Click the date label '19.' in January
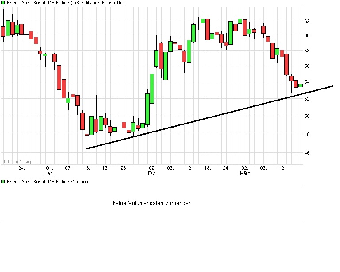 [x=105, y=168]
